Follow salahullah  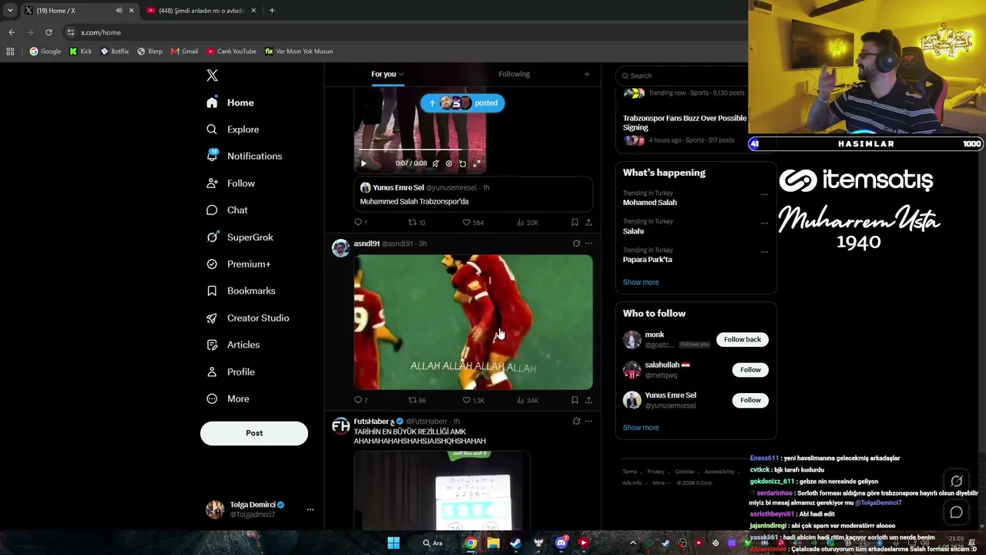click(750, 370)
